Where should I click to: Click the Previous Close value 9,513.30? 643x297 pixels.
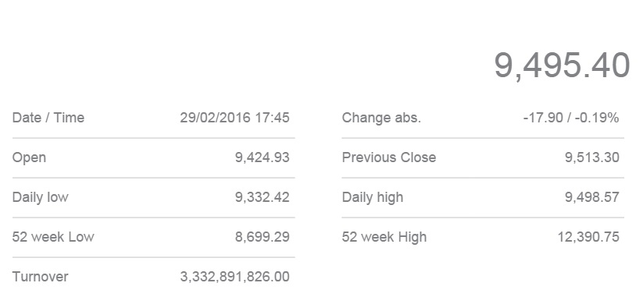click(x=591, y=157)
